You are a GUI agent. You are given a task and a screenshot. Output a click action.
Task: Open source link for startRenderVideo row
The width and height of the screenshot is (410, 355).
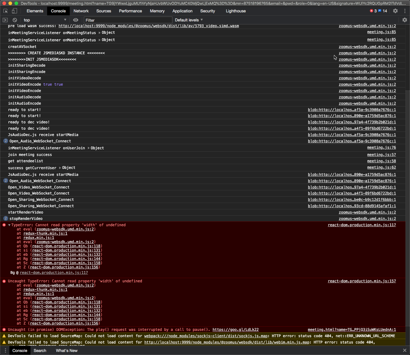[x=367, y=212]
